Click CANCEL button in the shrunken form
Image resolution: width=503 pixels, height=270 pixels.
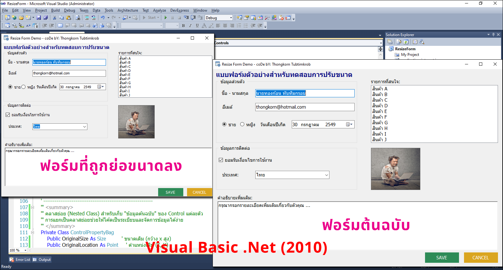click(199, 192)
